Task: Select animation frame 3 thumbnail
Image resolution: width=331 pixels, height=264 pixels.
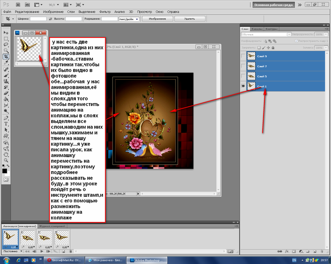Action: 45,238
